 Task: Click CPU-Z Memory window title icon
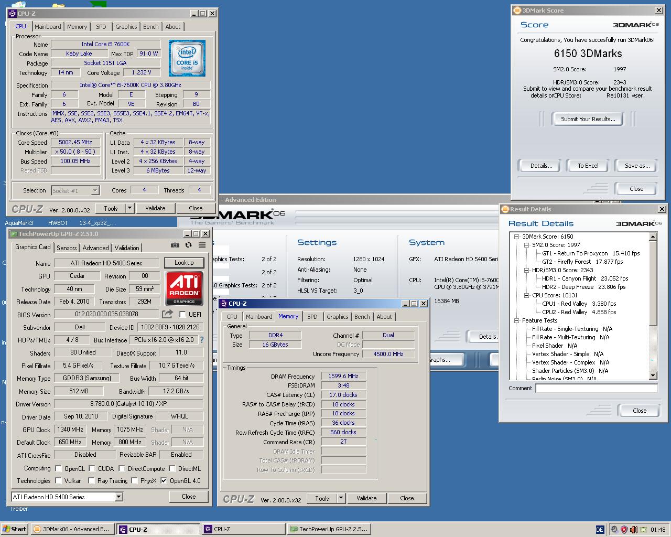pyautogui.click(x=223, y=304)
